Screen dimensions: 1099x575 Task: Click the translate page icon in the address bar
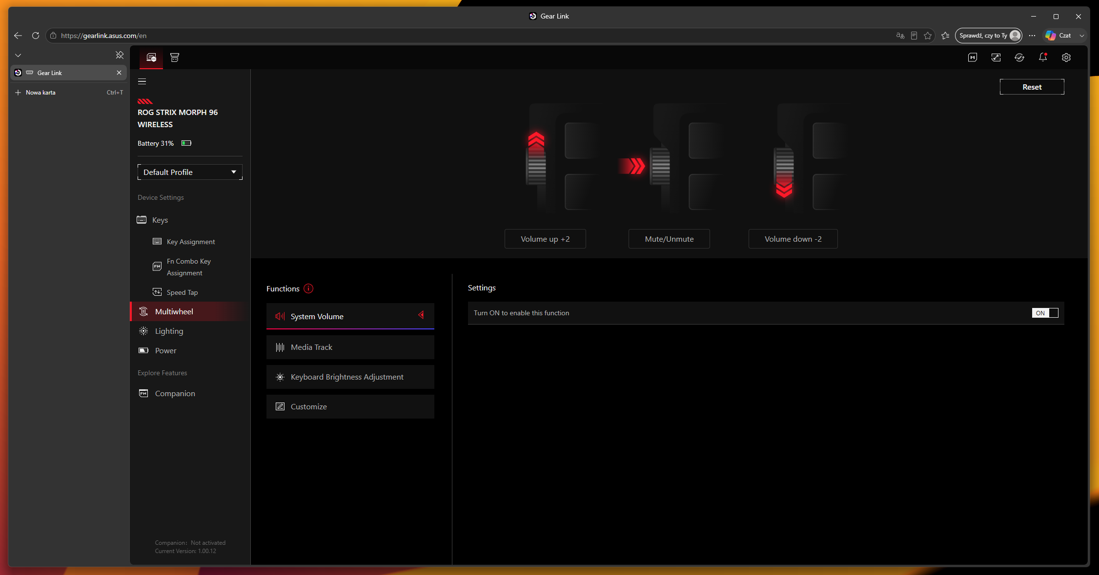tap(900, 36)
